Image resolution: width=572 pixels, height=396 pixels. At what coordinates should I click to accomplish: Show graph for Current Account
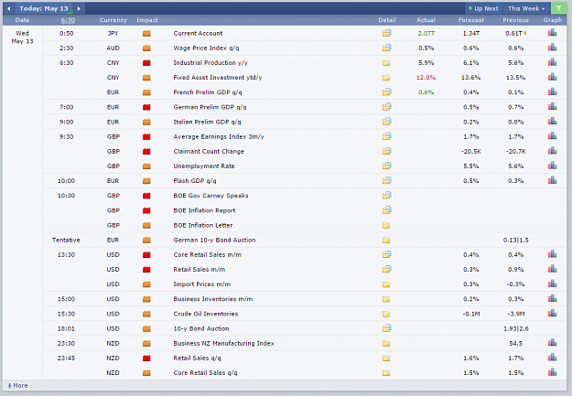[x=552, y=33]
